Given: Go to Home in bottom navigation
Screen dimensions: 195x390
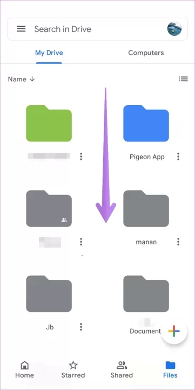Looking at the screenshot, I should pyautogui.click(x=24, y=369).
